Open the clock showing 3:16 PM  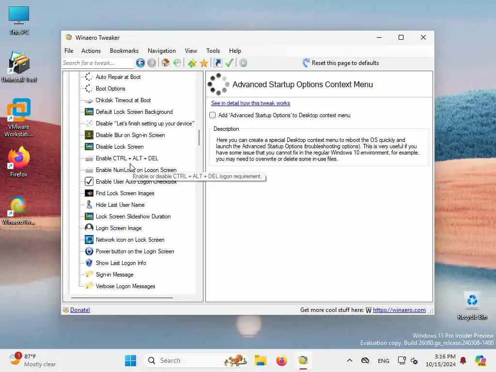click(x=440, y=360)
